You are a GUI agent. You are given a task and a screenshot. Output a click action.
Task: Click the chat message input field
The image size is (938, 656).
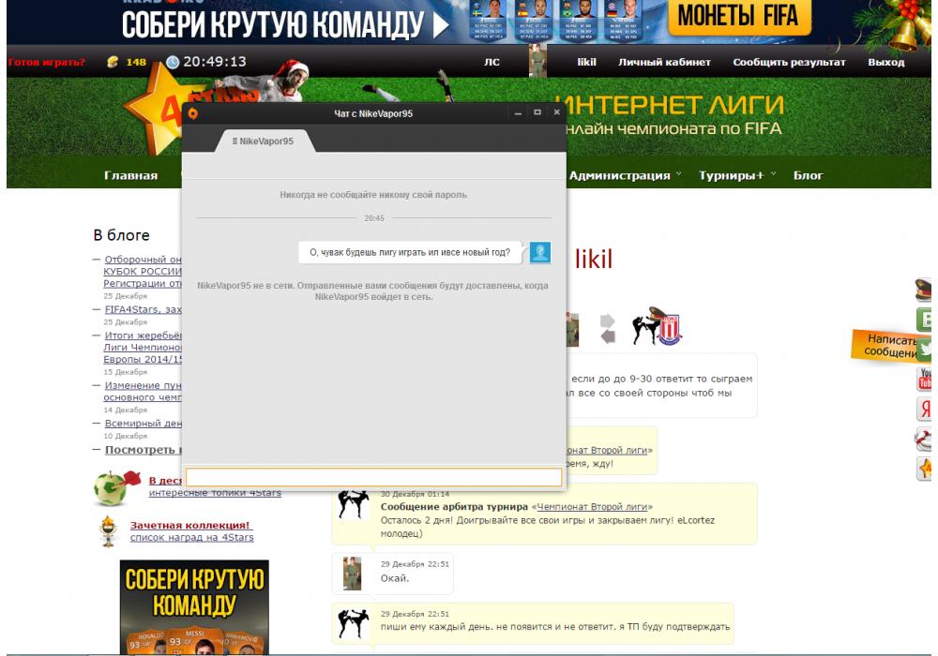click(x=374, y=477)
